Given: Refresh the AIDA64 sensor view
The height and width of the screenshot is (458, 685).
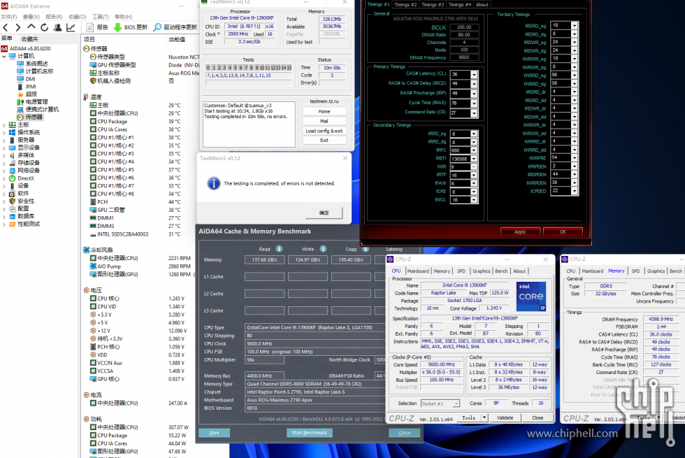Looking at the screenshot, I should coord(44,27).
